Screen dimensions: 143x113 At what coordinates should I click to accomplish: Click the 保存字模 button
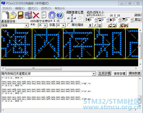click(x=120, y=74)
